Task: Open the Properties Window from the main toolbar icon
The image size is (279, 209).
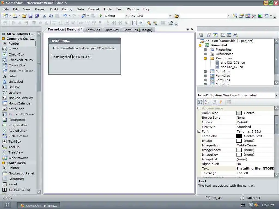Action: 241,16
